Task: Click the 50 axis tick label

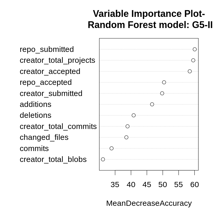Action: click(163, 185)
